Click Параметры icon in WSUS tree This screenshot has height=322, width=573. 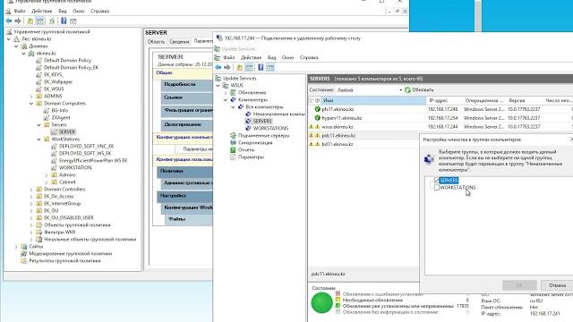point(233,157)
